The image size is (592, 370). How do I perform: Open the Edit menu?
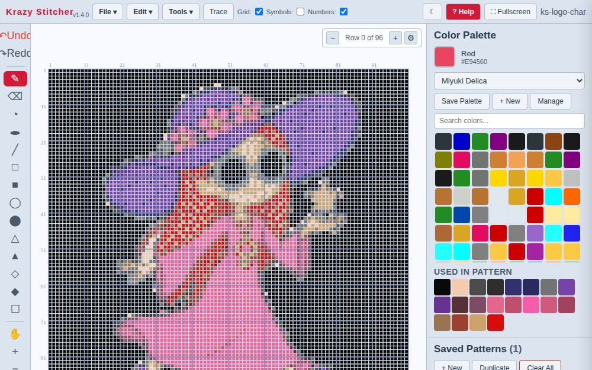[143, 12]
